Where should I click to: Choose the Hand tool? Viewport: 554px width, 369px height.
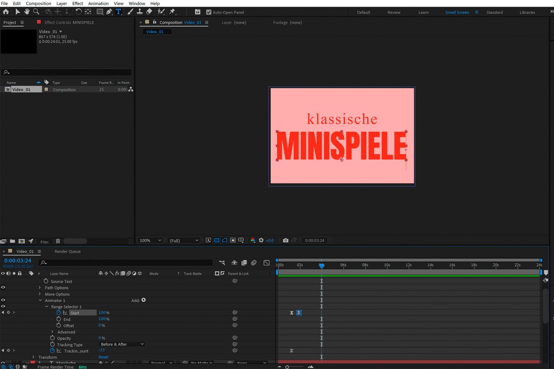(27, 12)
